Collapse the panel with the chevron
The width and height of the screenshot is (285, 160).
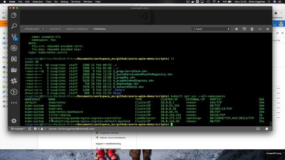pyautogui.click(x=260, y=29)
